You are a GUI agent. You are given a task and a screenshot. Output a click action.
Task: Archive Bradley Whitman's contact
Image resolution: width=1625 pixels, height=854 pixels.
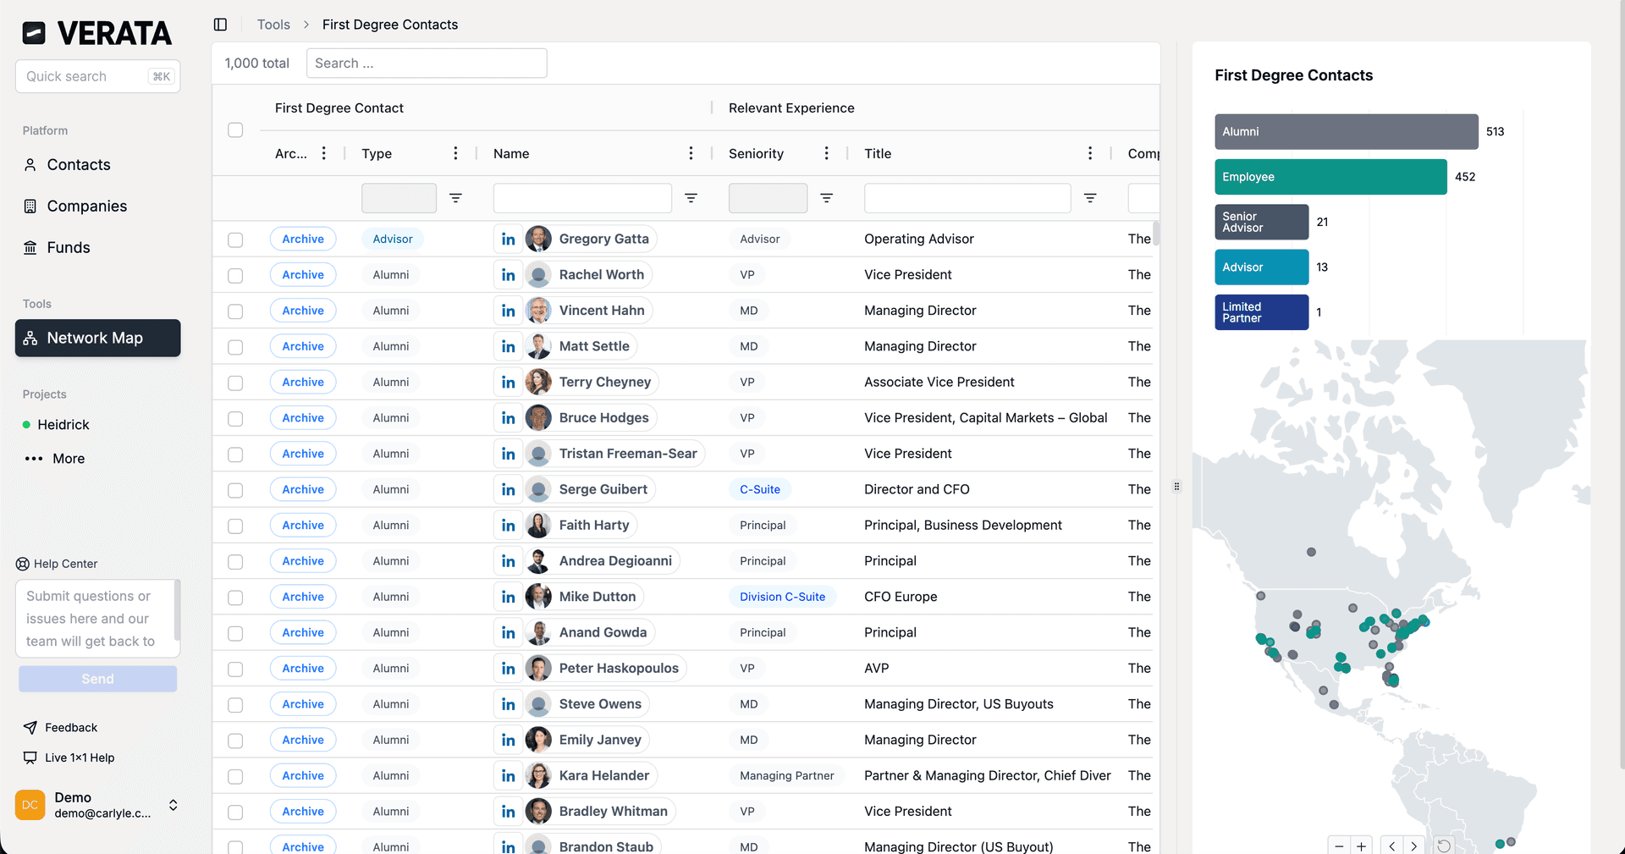(303, 812)
